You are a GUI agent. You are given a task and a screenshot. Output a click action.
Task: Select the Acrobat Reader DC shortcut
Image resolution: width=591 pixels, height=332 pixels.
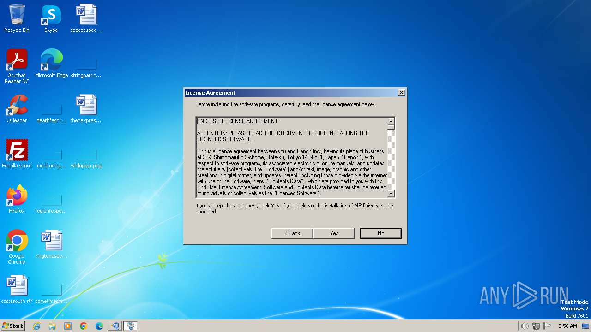click(x=17, y=66)
